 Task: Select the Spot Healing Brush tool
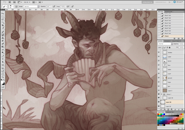[x=3, y=32]
